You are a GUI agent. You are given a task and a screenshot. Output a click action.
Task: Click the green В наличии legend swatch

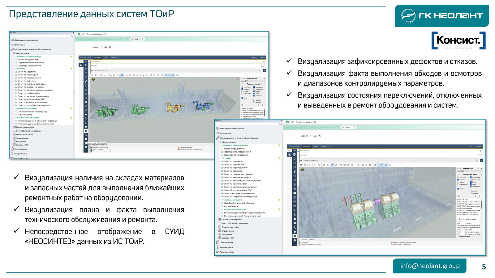(300, 242)
